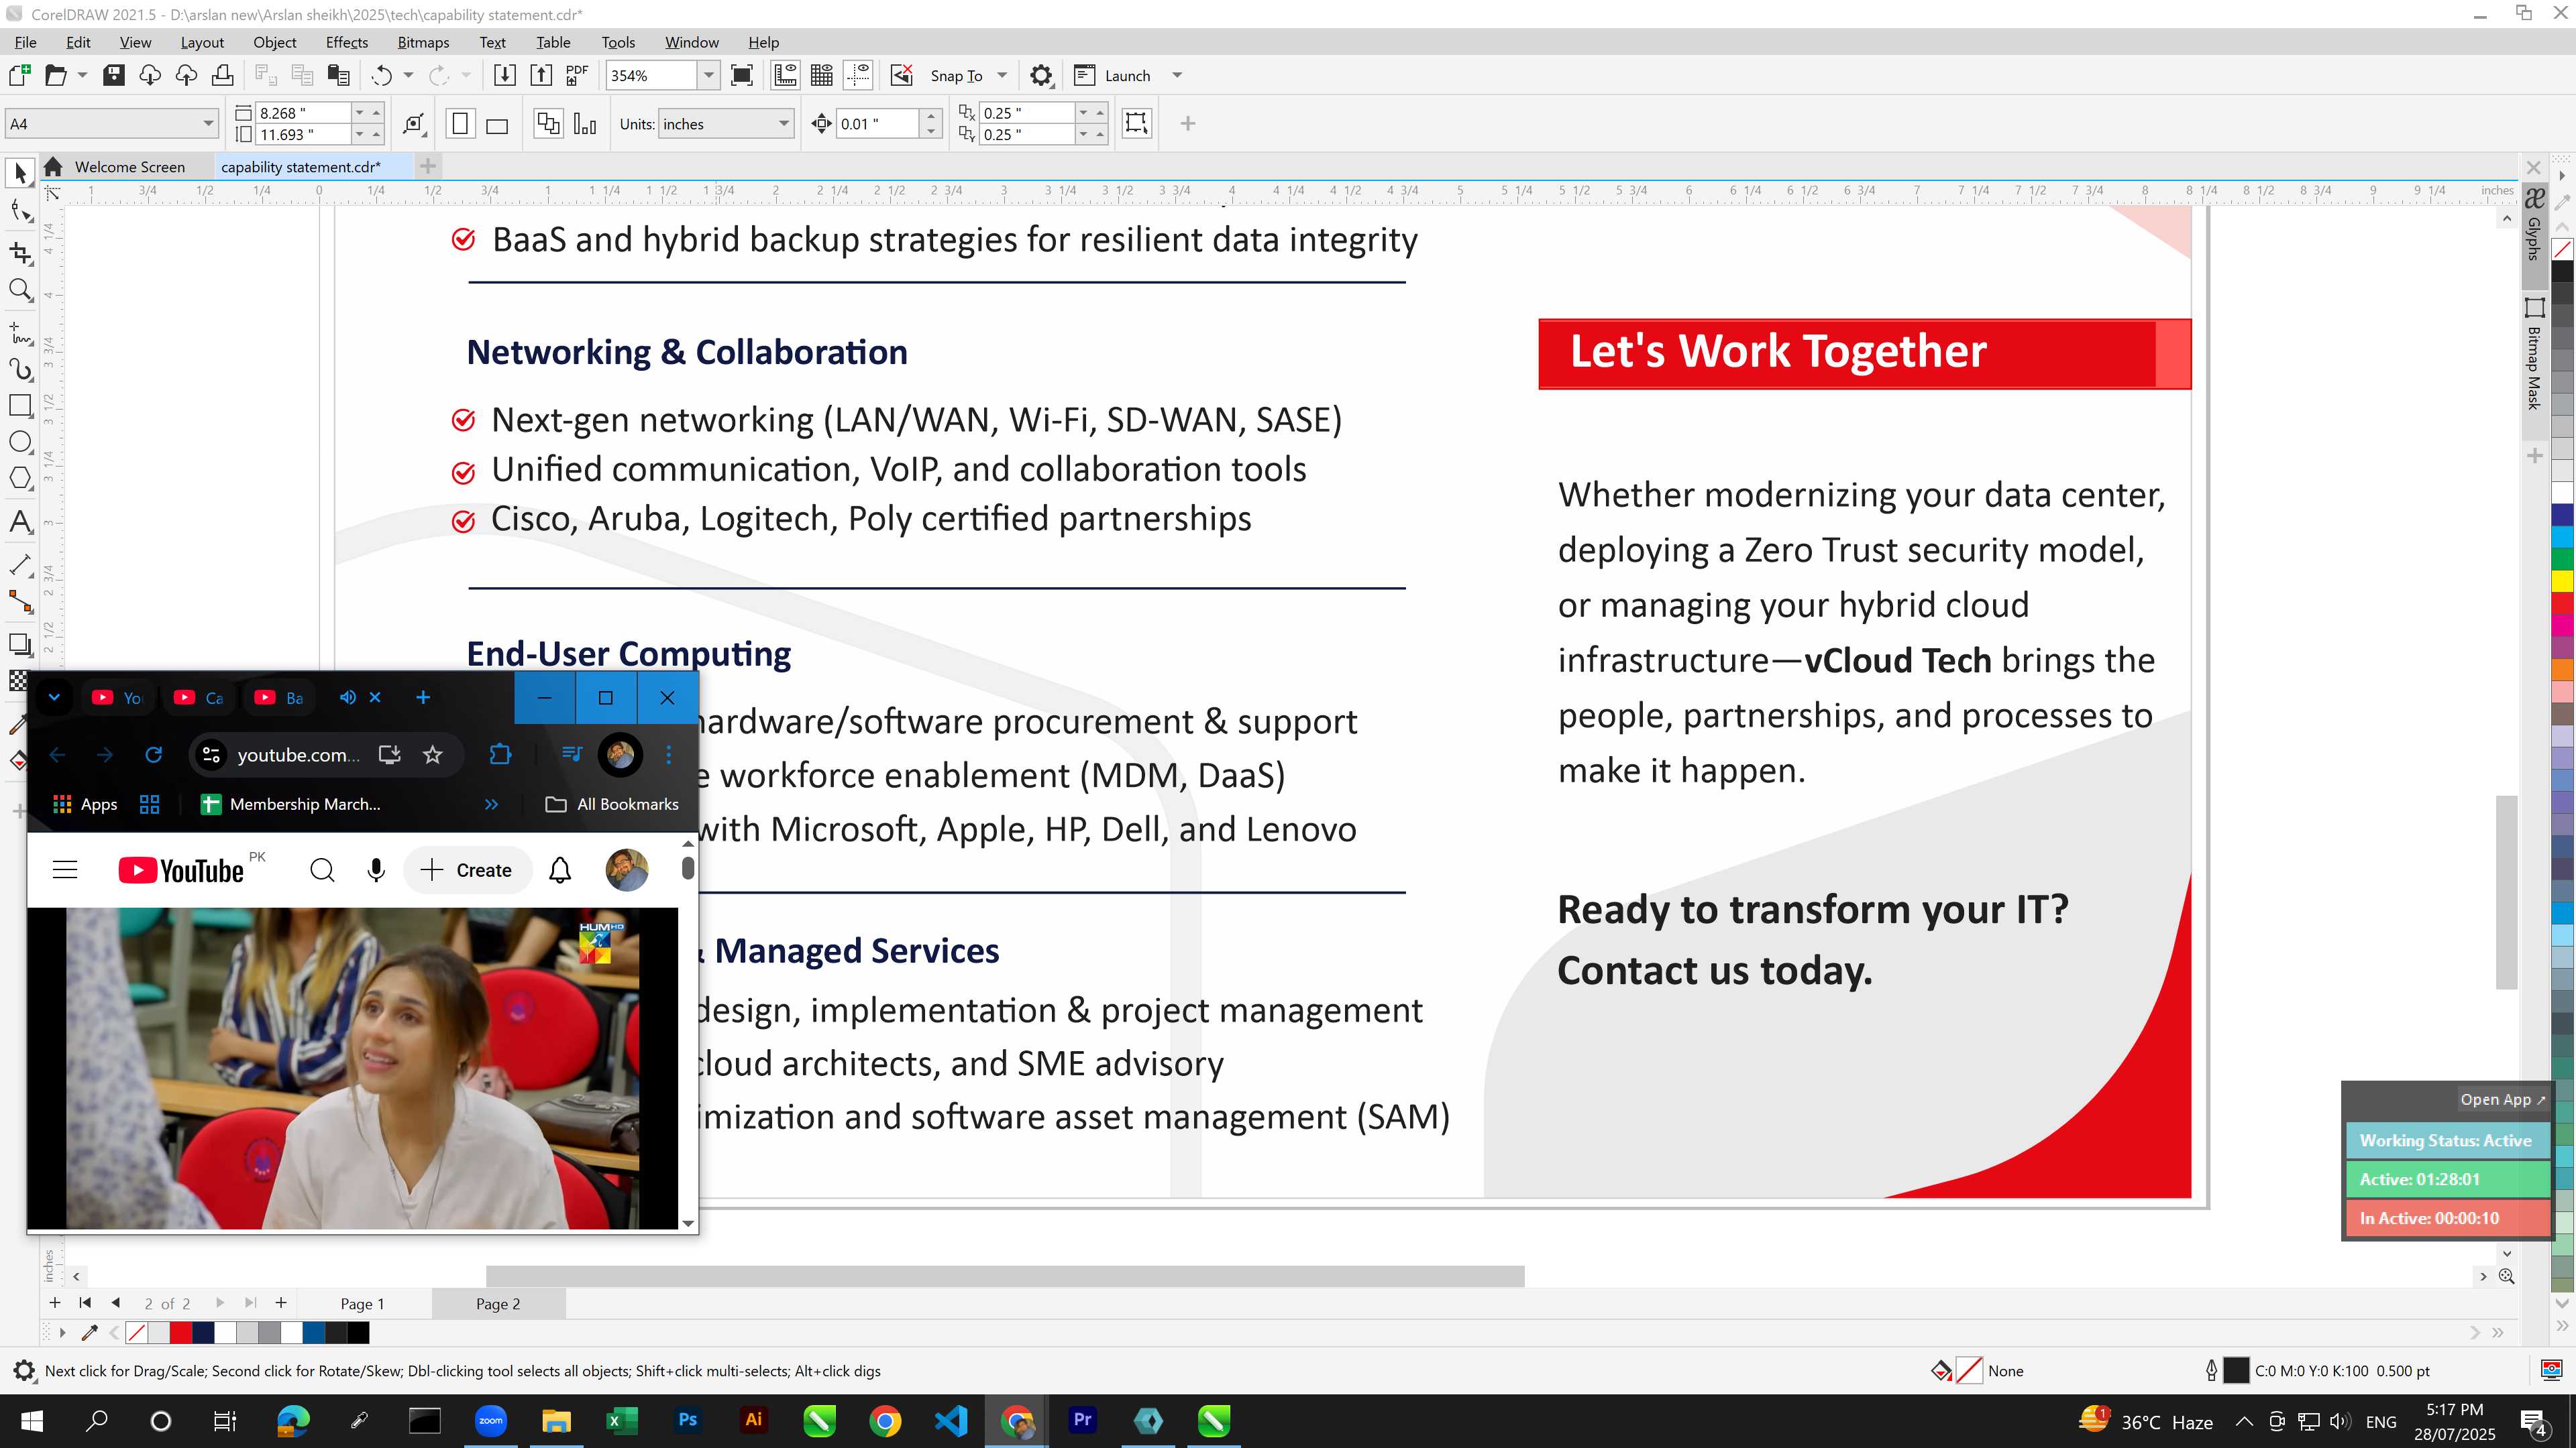Pick red swatch in document palette
Screen dimensions: 2576x1448
tap(181, 1333)
